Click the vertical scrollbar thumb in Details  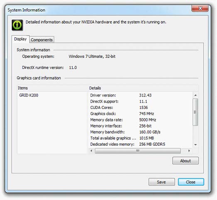195,112
